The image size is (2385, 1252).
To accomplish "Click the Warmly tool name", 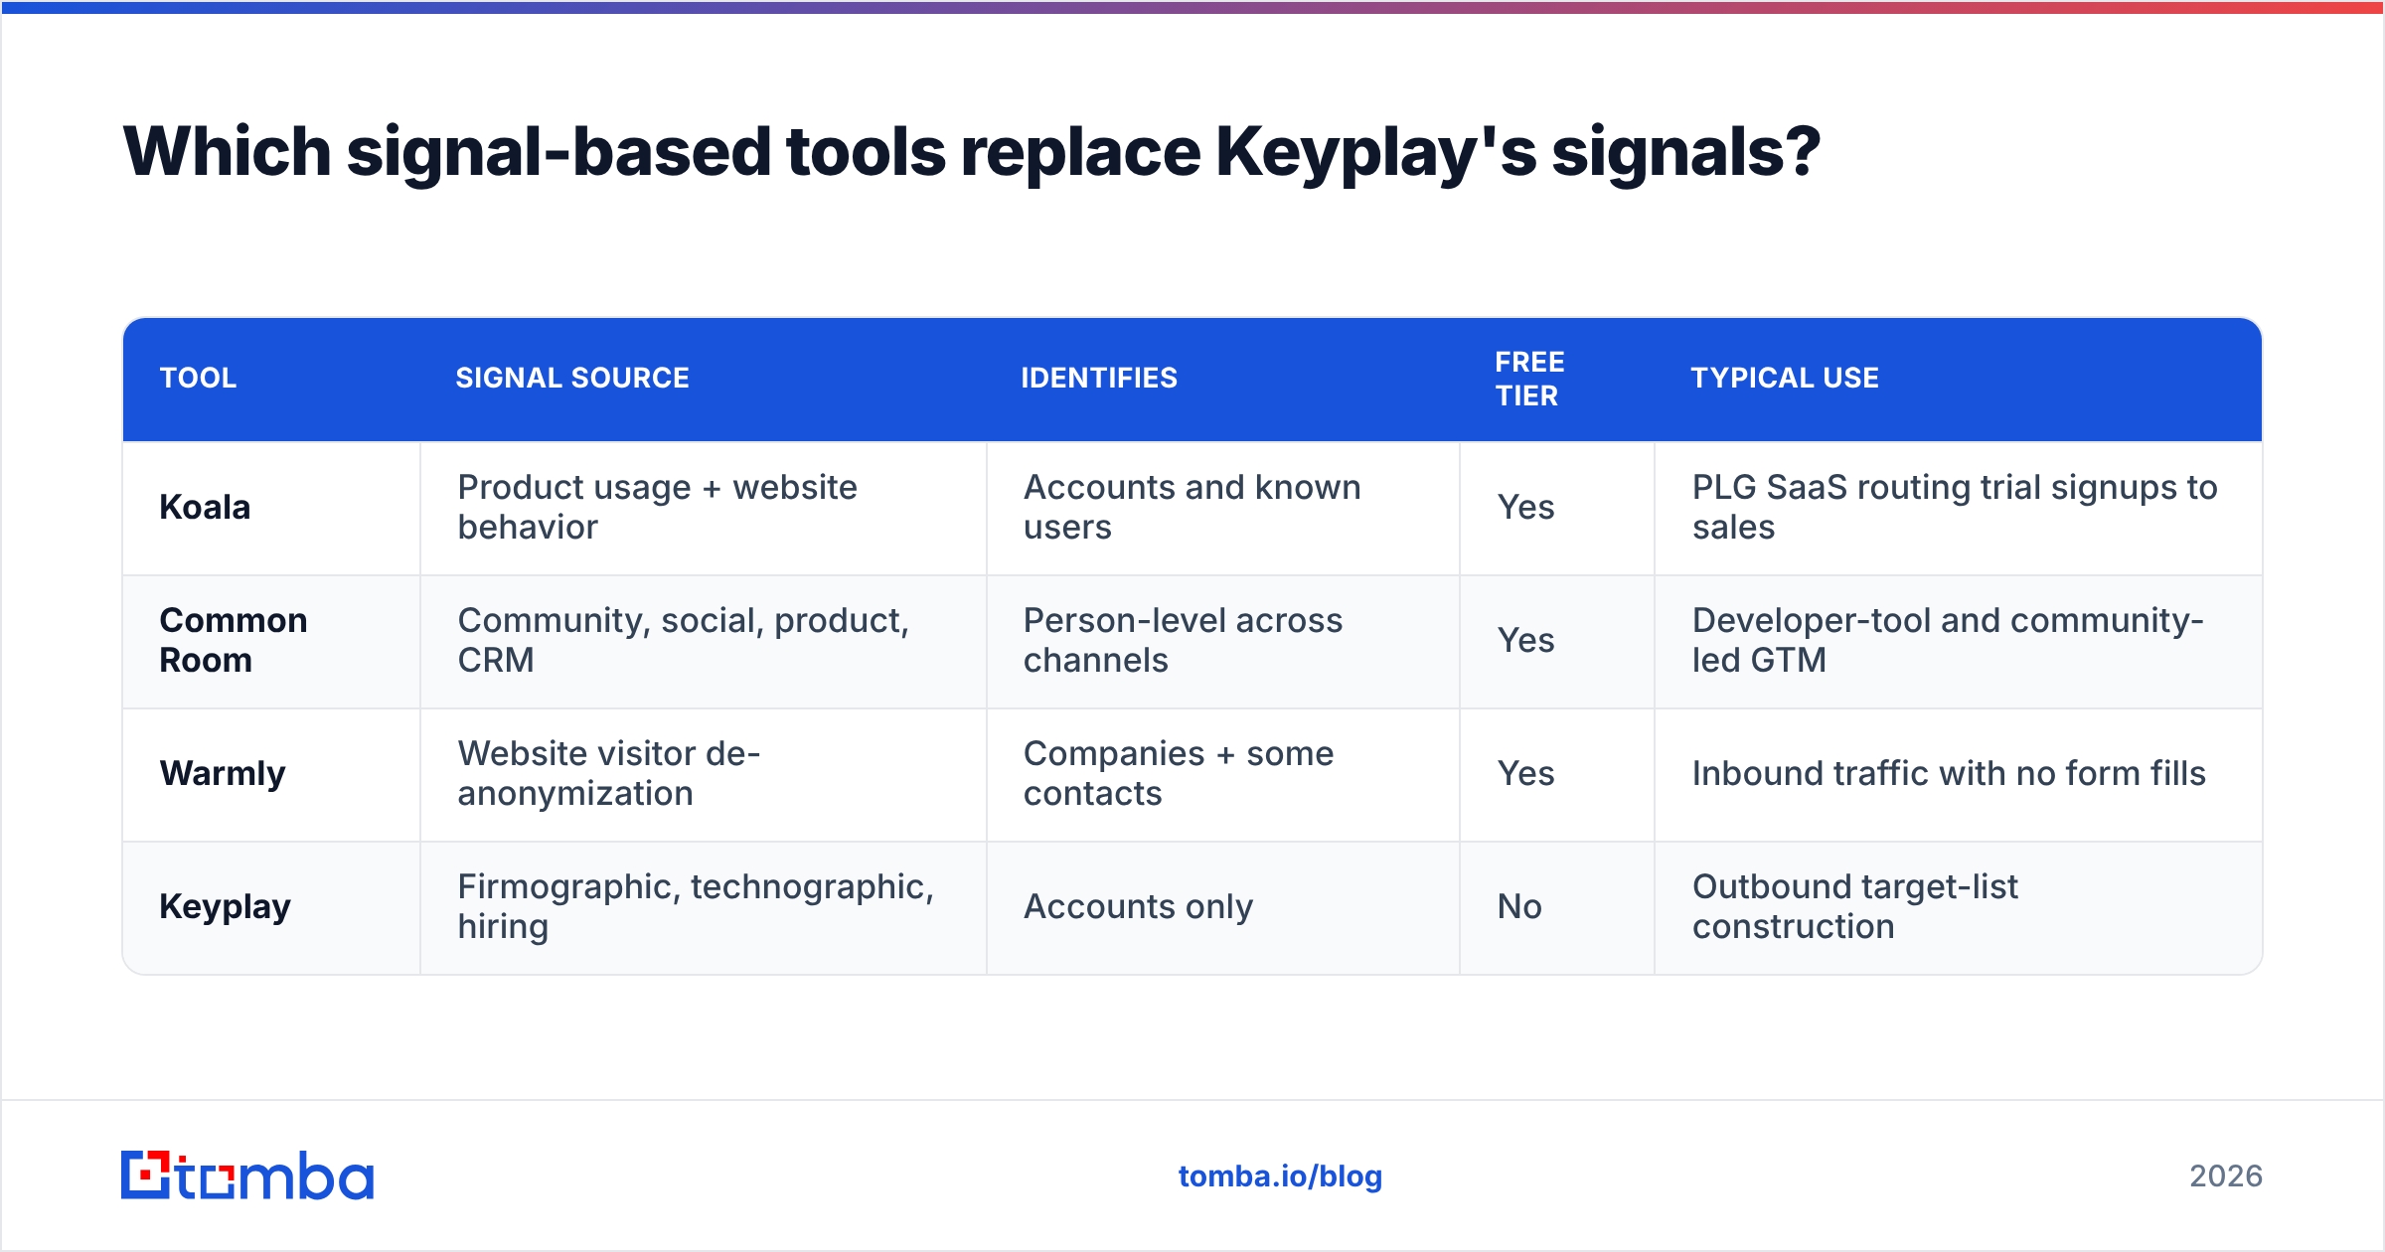I will pos(223,773).
